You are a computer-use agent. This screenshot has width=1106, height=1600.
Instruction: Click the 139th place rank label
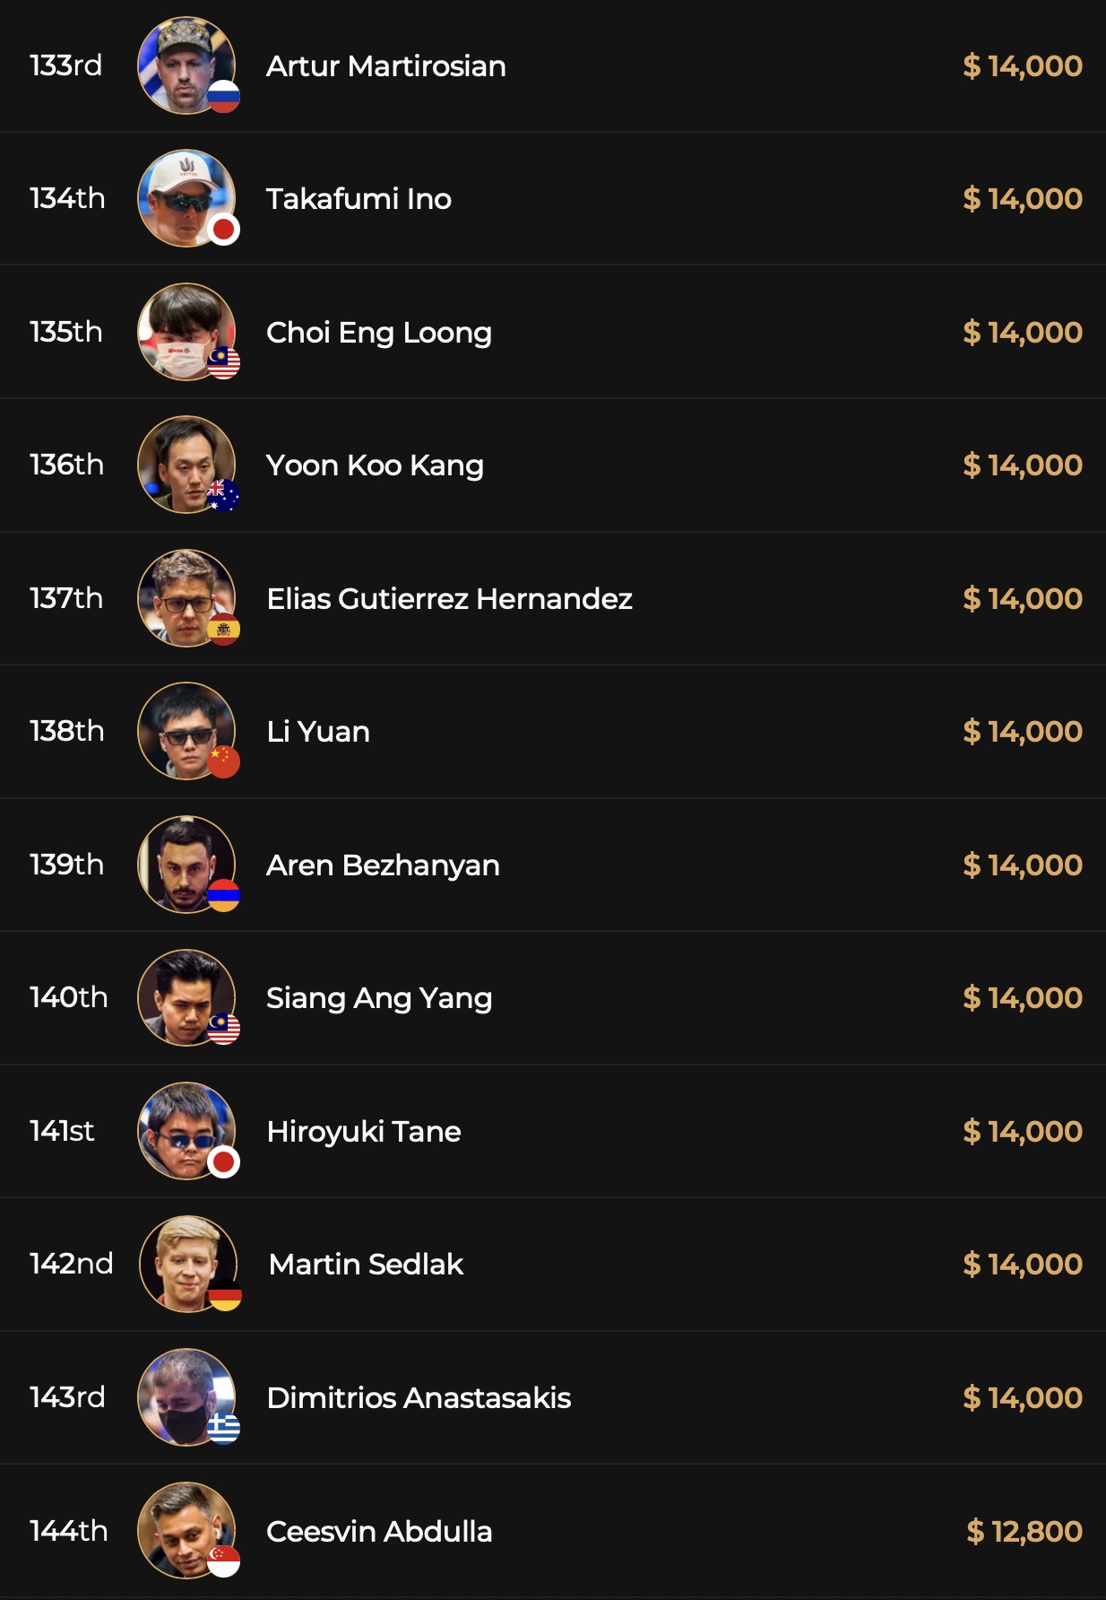click(66, 865)
